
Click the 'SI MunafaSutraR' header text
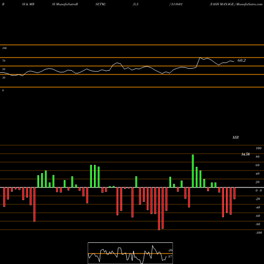coord(65,4)
